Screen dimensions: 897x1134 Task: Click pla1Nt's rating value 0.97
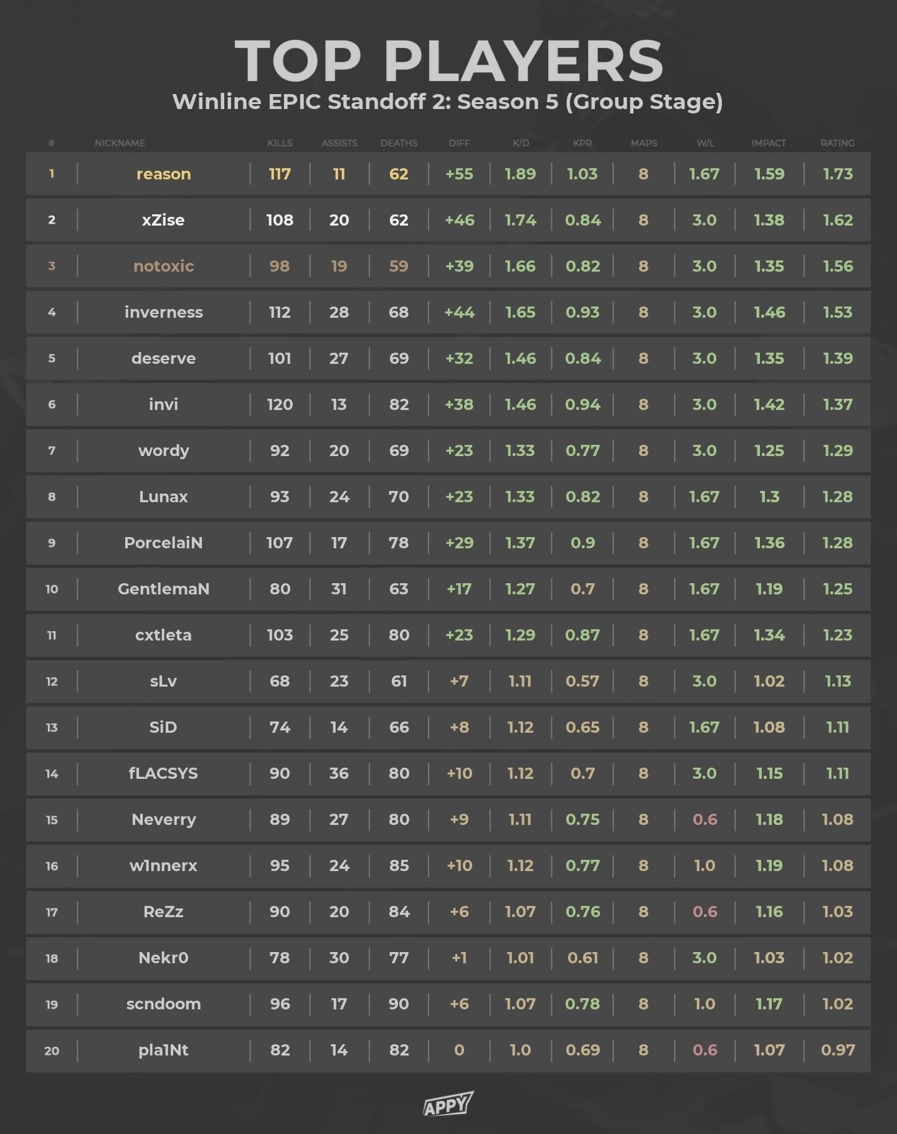click(x=837, y=1050)
